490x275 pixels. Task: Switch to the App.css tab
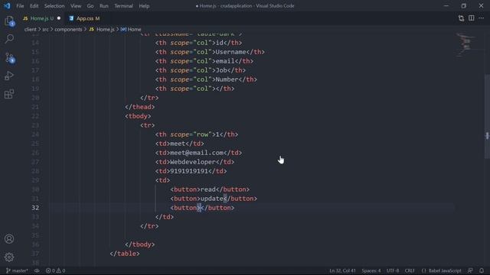(84, 18)
